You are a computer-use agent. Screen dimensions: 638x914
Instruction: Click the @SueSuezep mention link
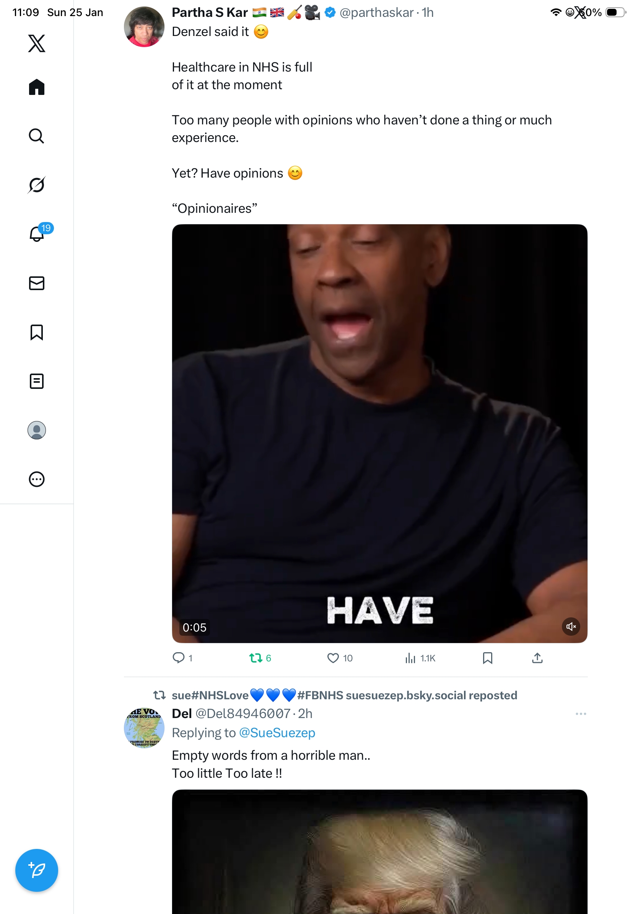pyautogui.click(x=277, y=733)
